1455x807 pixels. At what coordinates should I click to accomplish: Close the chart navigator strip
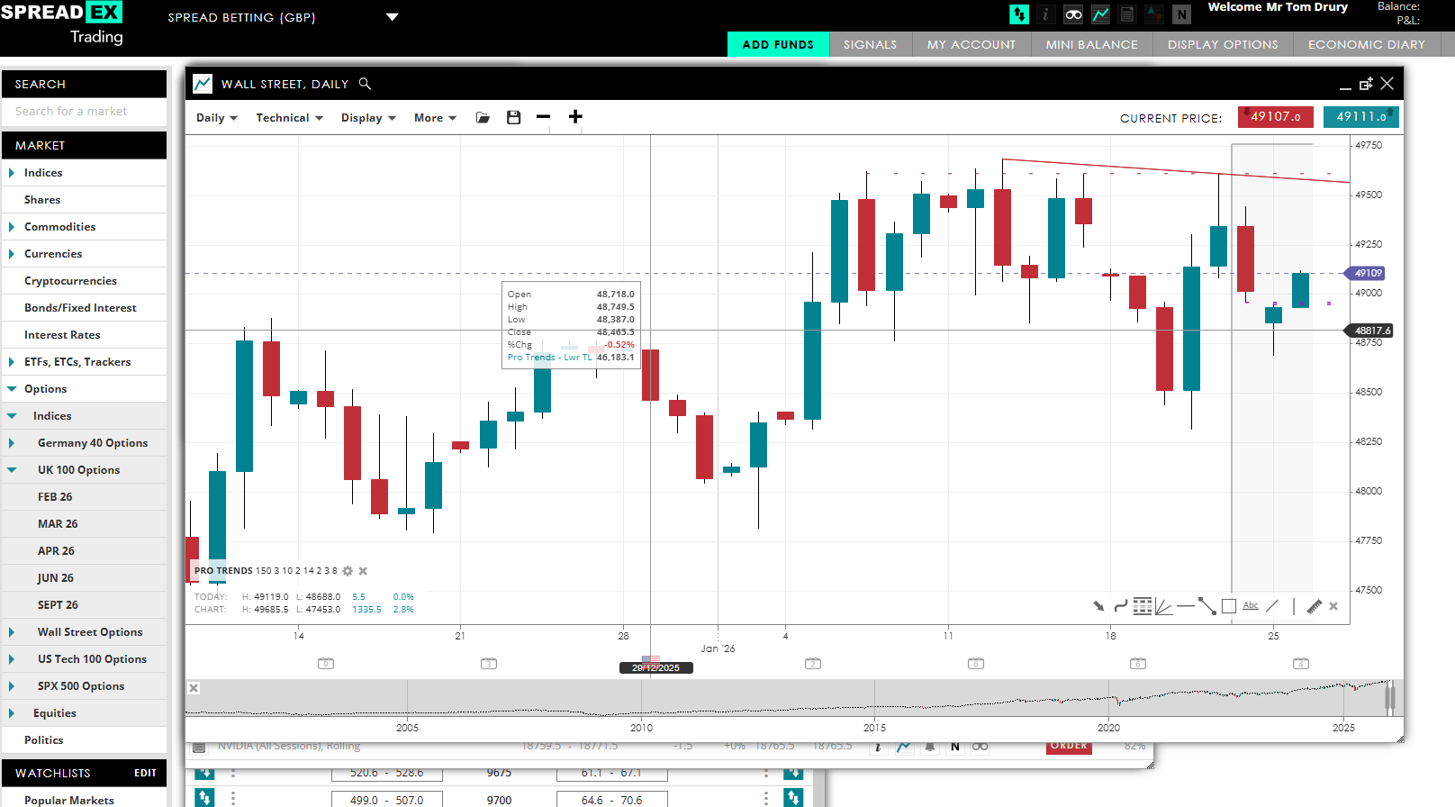click(194, 688)
